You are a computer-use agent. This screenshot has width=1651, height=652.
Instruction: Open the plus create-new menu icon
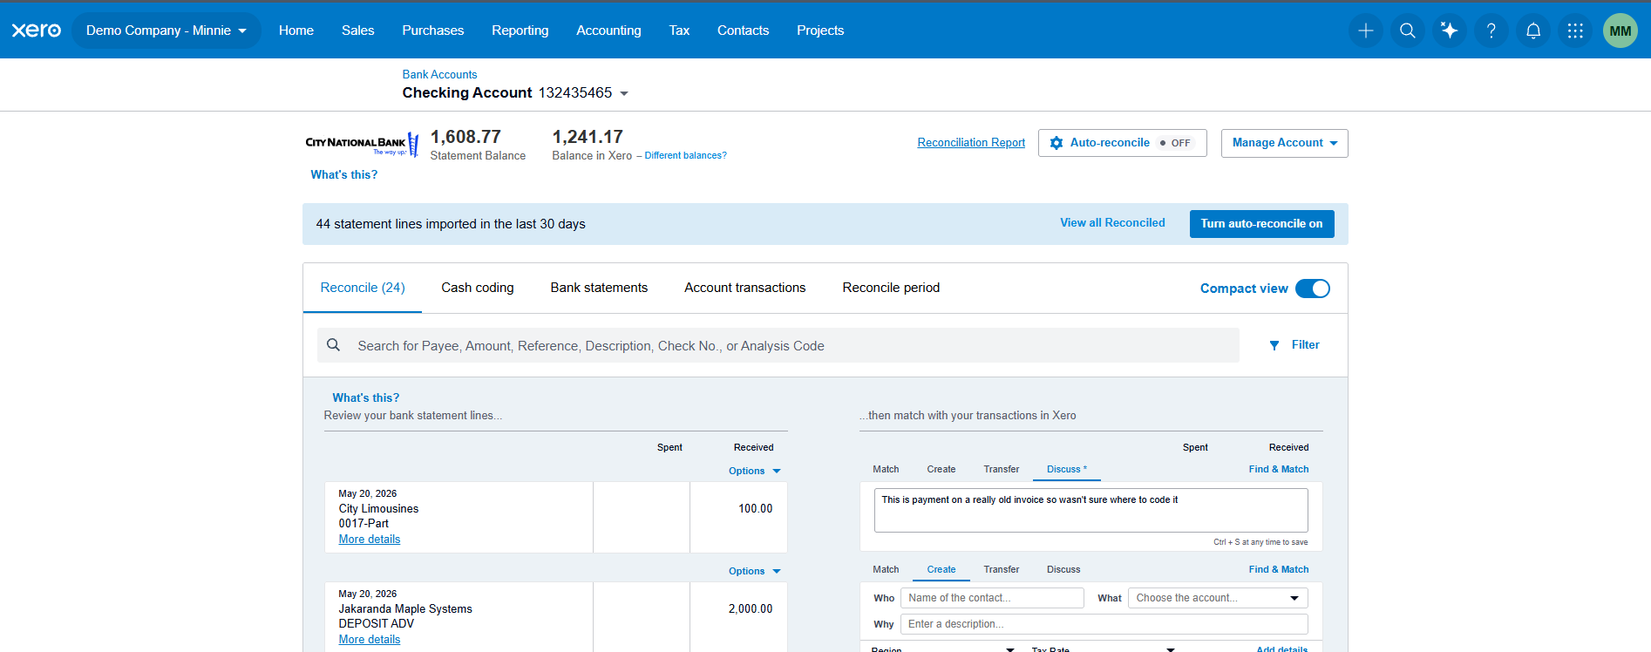tap(1365, 31)
